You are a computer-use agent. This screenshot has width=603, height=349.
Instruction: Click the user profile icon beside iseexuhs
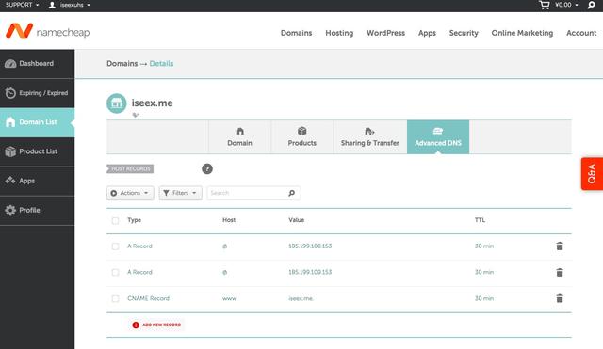pyautogui.click(x=52, y=5)
